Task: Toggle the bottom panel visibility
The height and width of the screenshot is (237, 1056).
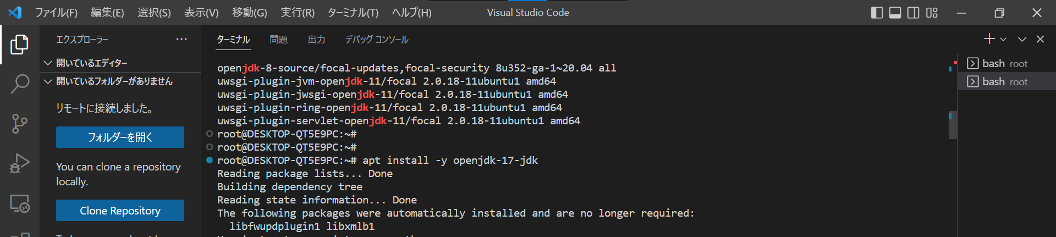Action: pyautogui.click(x=895, y=13)
